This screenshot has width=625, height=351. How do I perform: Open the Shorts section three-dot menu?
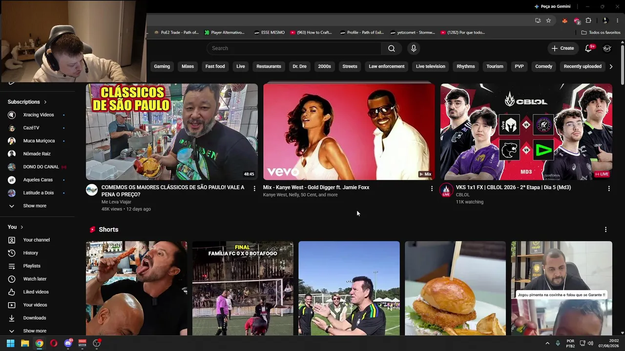click(606, 230)
